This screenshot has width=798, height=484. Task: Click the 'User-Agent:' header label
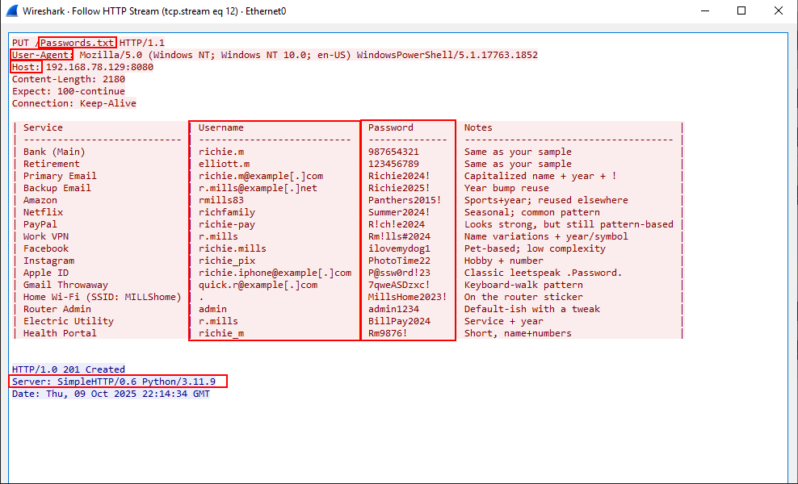tap(43, 55)
